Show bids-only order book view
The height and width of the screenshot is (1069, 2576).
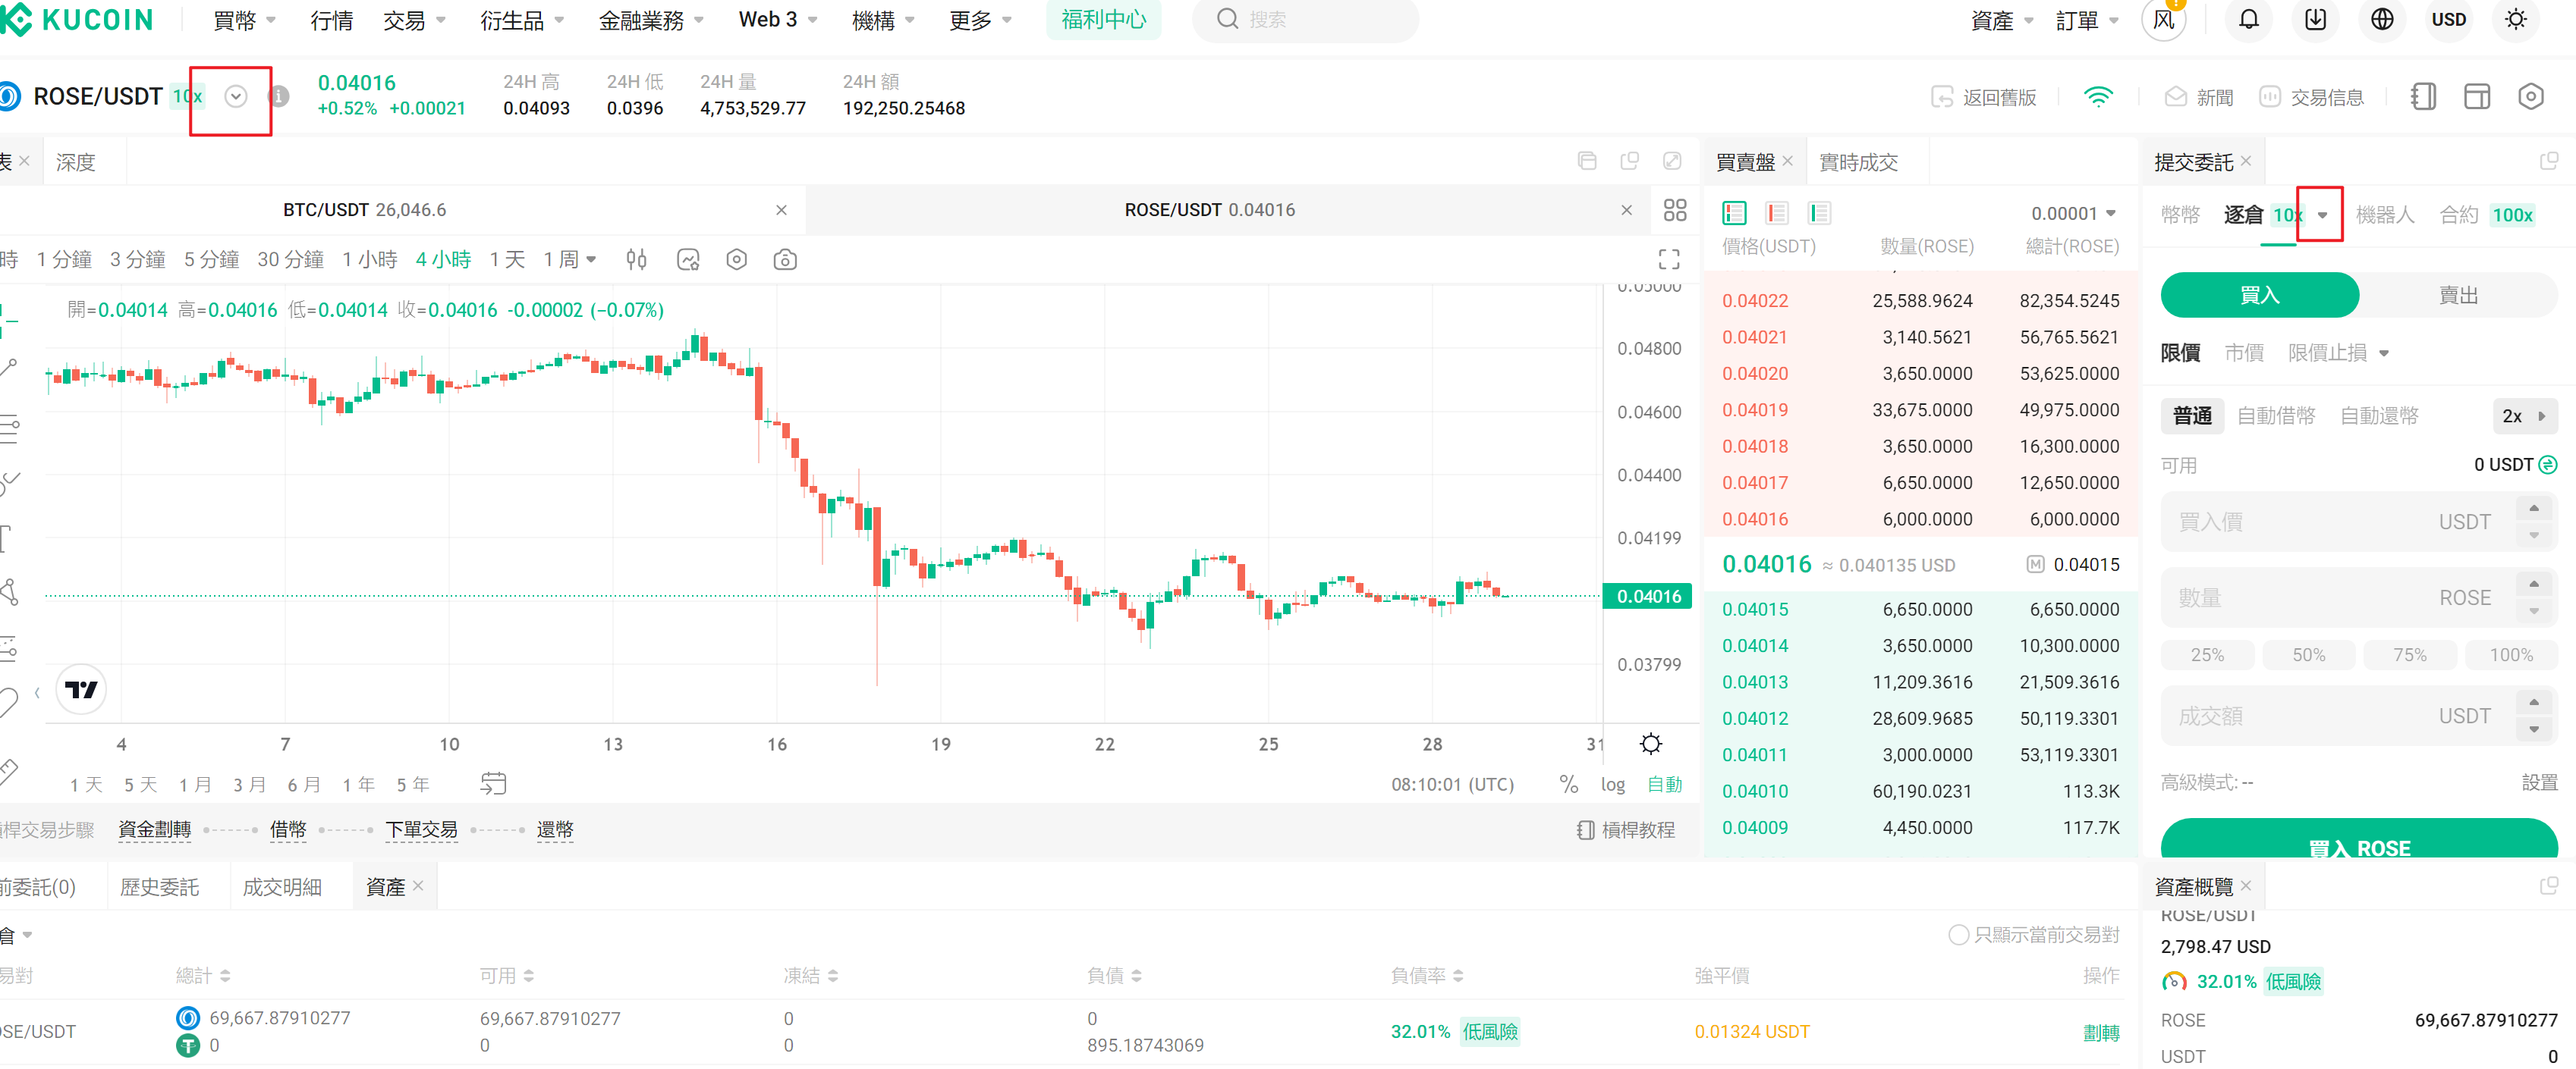[x=1820, y=213]
